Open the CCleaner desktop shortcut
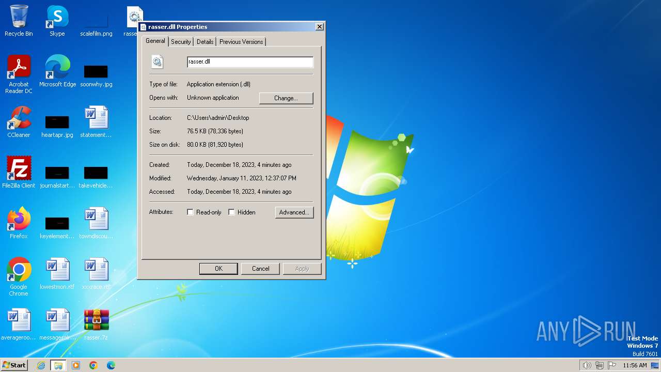The width and height of the screenshot is (661, 372). point(19,122)
